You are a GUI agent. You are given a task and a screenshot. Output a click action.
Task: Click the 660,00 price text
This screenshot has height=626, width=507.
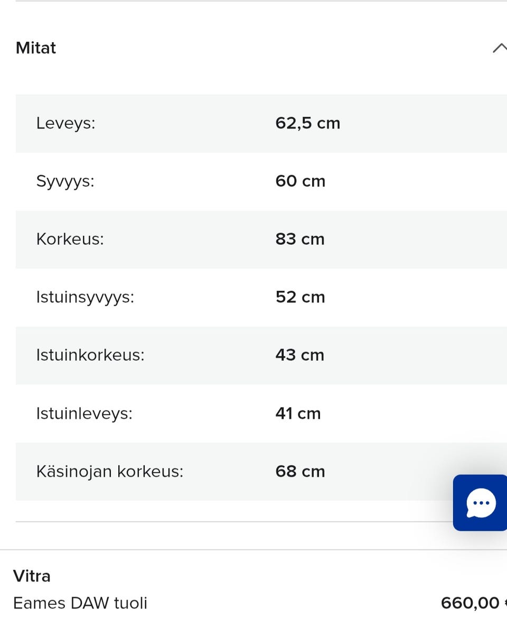click(x=470, y=603)
